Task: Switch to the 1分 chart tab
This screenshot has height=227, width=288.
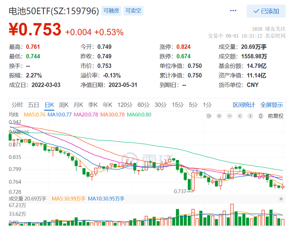Action: click(207, 105)
